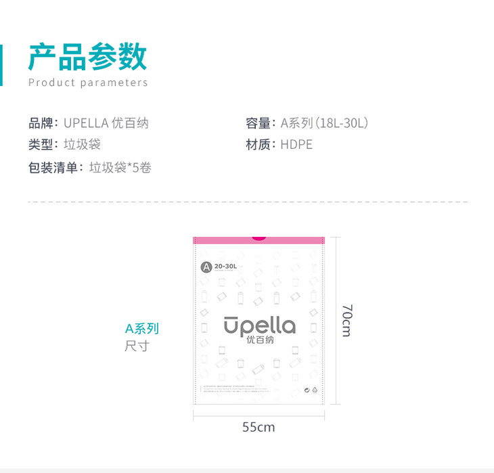Viewport: 494px width, 473px height.
Task: Click the Upella logo on the bag
Action: point(259,325)
